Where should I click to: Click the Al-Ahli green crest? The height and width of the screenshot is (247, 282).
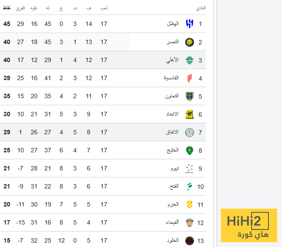pos(189,60)
